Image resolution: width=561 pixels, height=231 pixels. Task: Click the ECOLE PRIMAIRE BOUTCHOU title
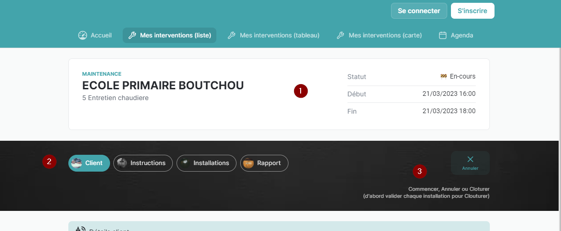[163, 86]
